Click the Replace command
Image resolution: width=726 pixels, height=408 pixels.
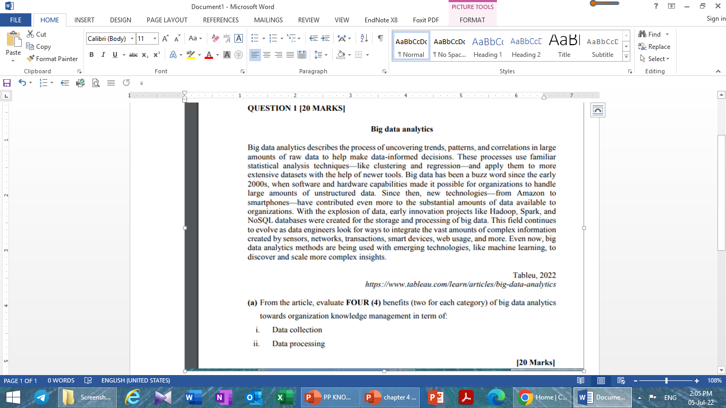tap(655, 46)
